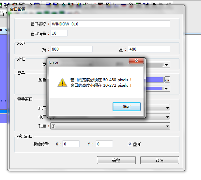Screen dimensions: 201x180
Task: Focus the 窗口名称 field WINDOW_010
Action: pos(110,24)
